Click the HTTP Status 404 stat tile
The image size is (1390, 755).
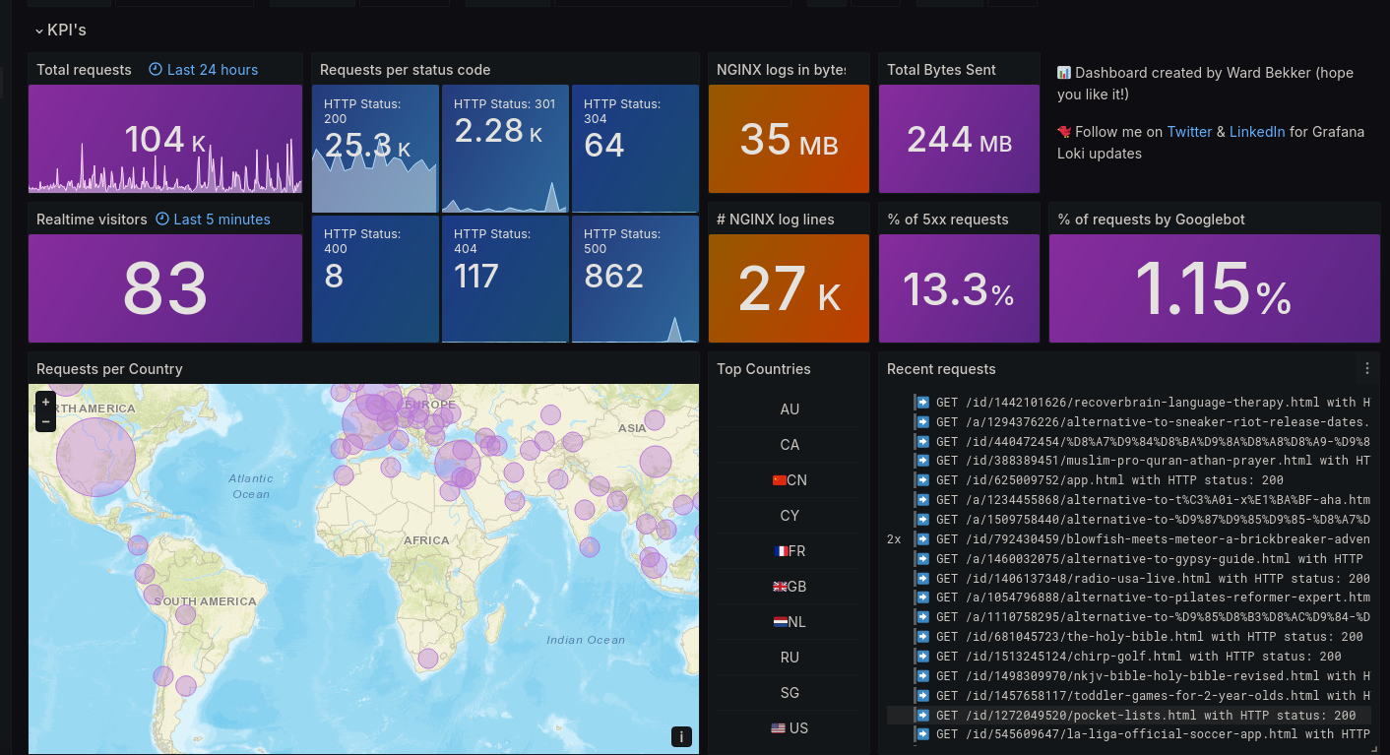click(x=505, y=279)
